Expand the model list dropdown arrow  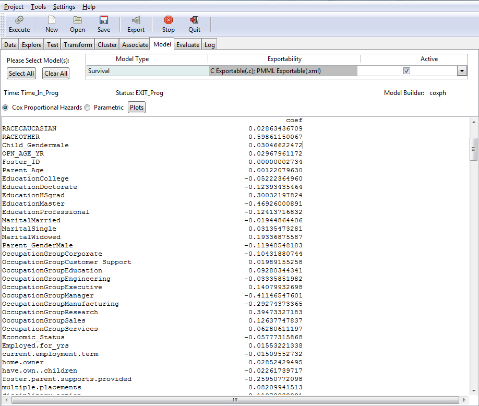click(x=462, y=71)
